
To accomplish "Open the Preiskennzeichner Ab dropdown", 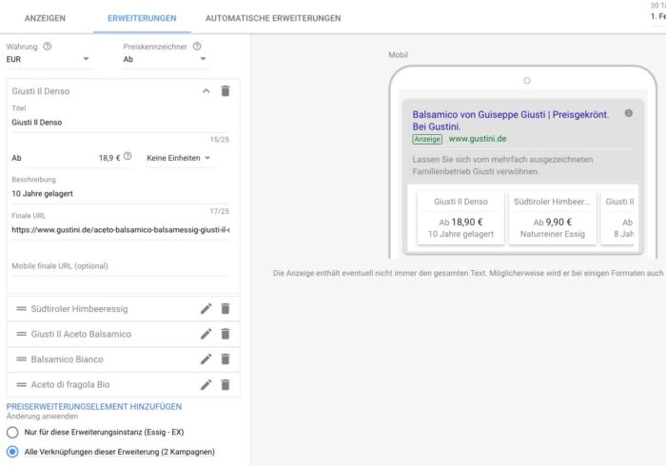I will [x=166, y=59].
